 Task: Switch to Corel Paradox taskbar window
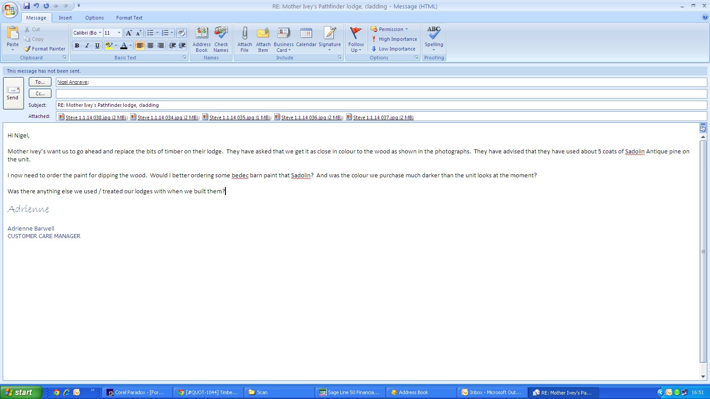(x=137, y=392)
